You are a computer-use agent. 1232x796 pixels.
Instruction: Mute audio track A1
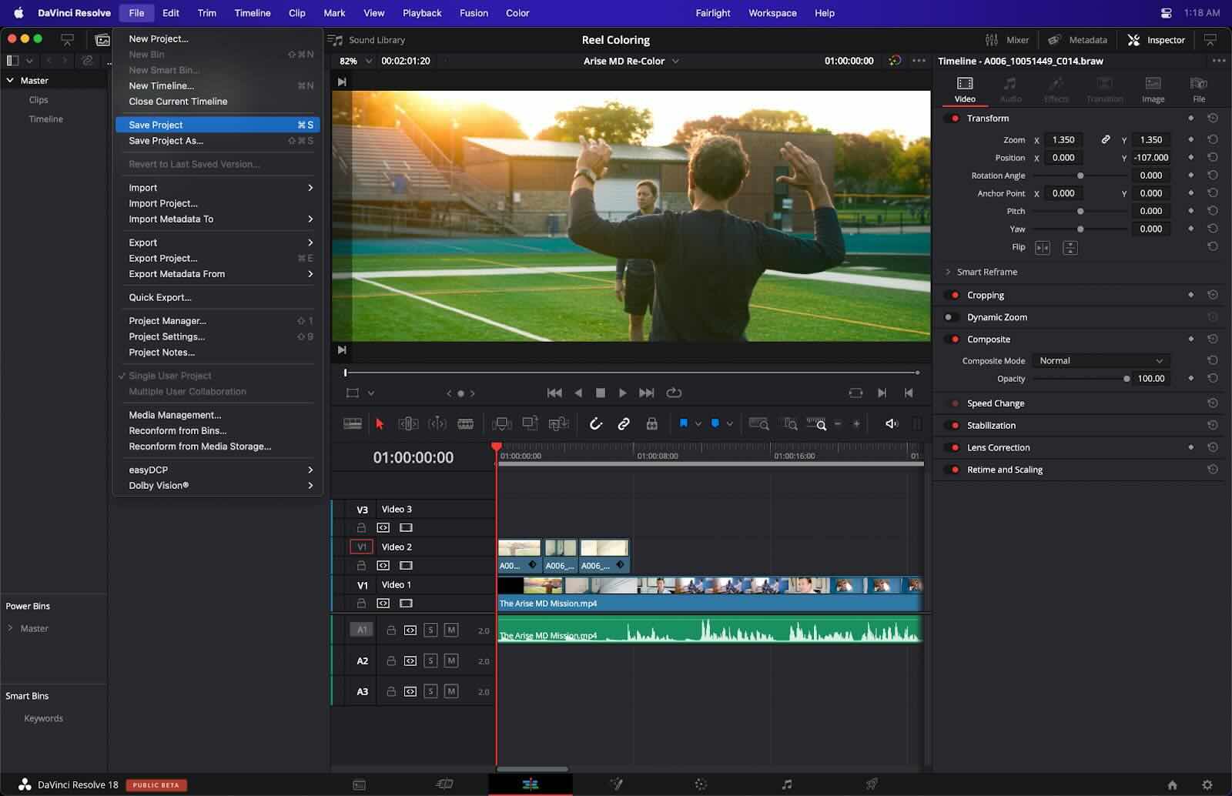pos(451,630)
